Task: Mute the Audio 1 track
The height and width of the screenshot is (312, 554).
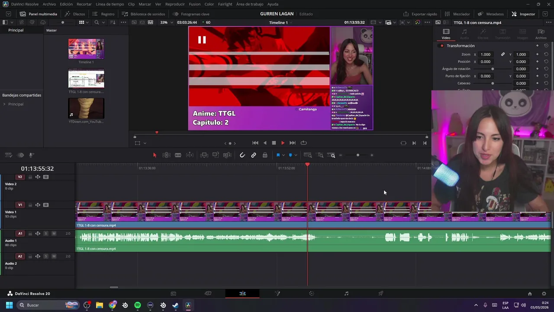Action: 54,234
